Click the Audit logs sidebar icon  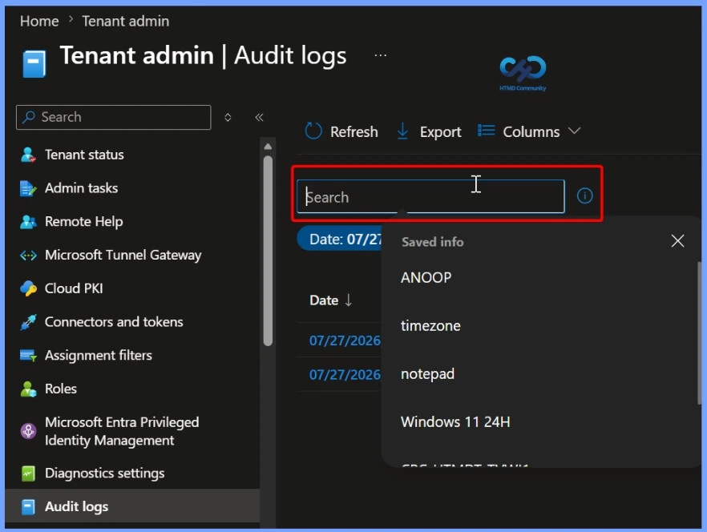click(x=28, y=506)
